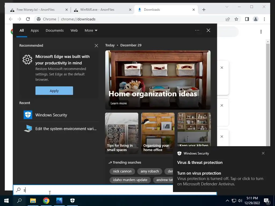Viewport: 275px width, 206px height.
Task: Click the taskbar search magnifier icon
Action: point(19,201)
